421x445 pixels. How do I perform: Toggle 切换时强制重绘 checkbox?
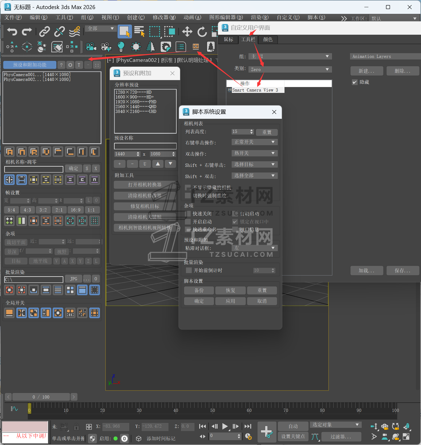tap(188, 196)
